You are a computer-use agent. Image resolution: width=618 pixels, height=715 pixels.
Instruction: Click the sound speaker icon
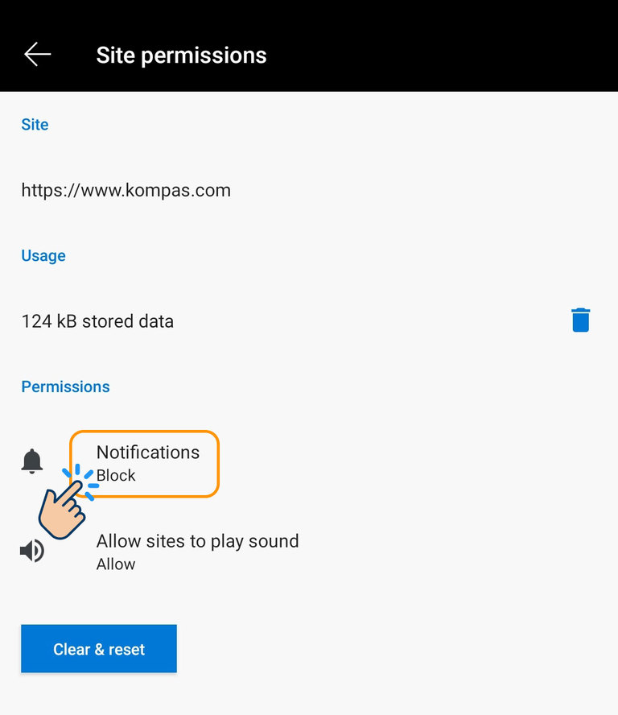click(x=32, y=550)
